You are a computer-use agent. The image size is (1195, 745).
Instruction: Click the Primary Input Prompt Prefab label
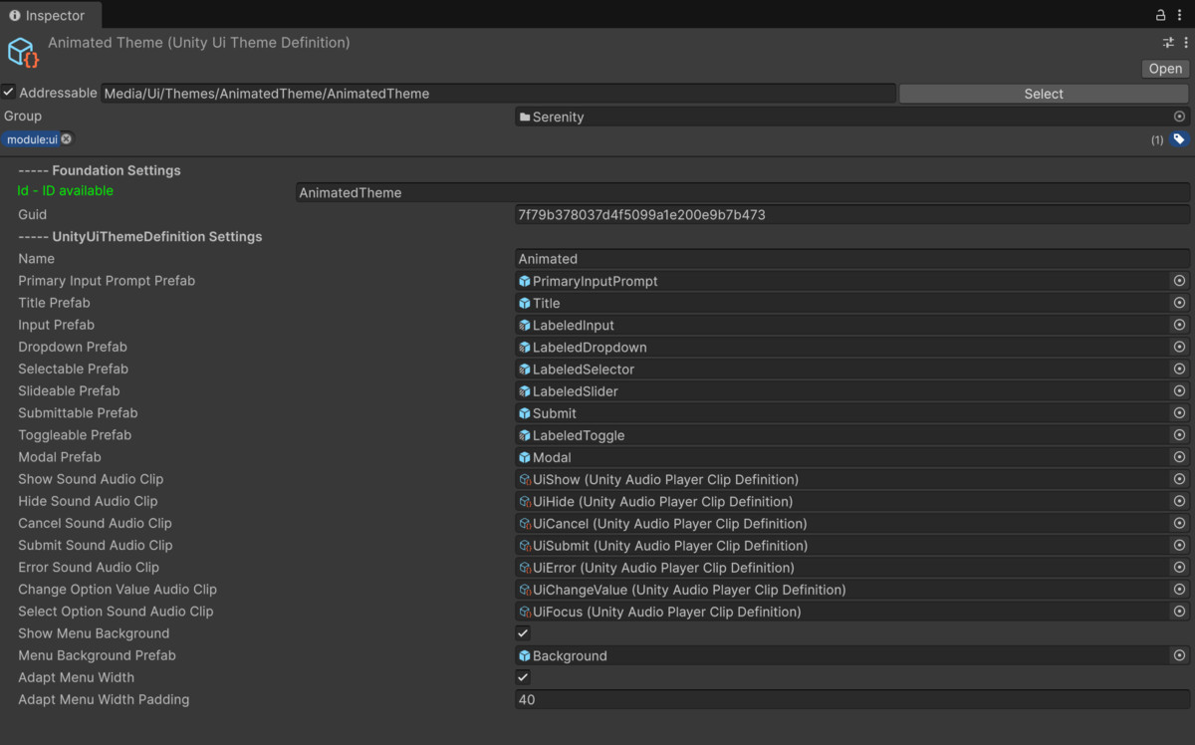pos(107,281)
